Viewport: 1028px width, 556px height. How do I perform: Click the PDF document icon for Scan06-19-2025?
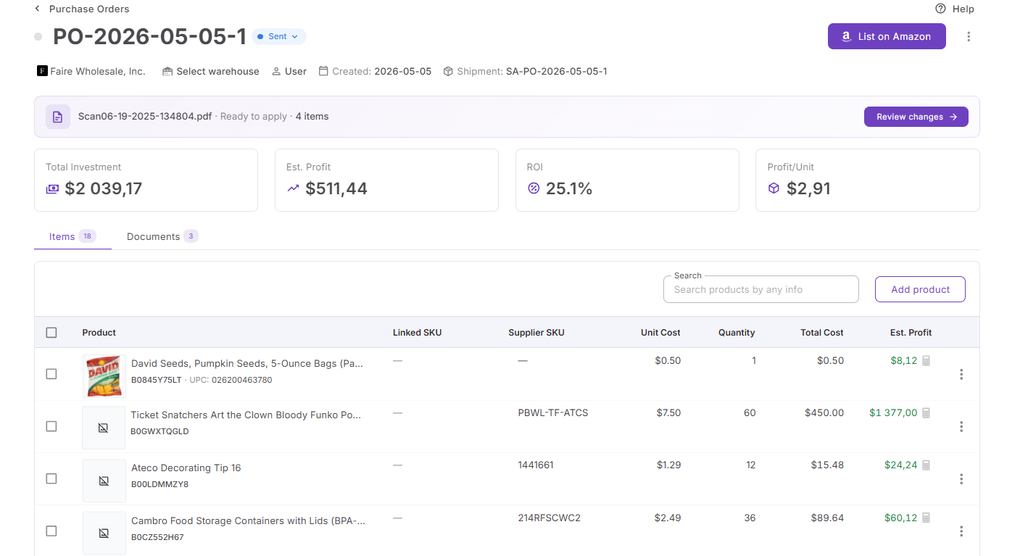click(x=58, y=117)
